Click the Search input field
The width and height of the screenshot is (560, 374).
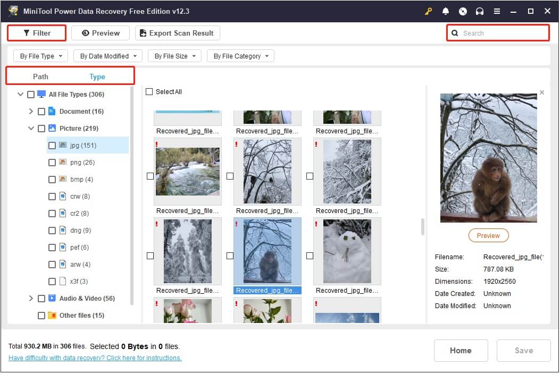(x=498, y=33)
